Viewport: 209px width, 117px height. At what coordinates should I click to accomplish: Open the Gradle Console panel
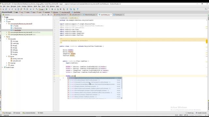201,113
